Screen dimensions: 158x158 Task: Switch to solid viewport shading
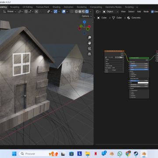(x=80, y=11)
